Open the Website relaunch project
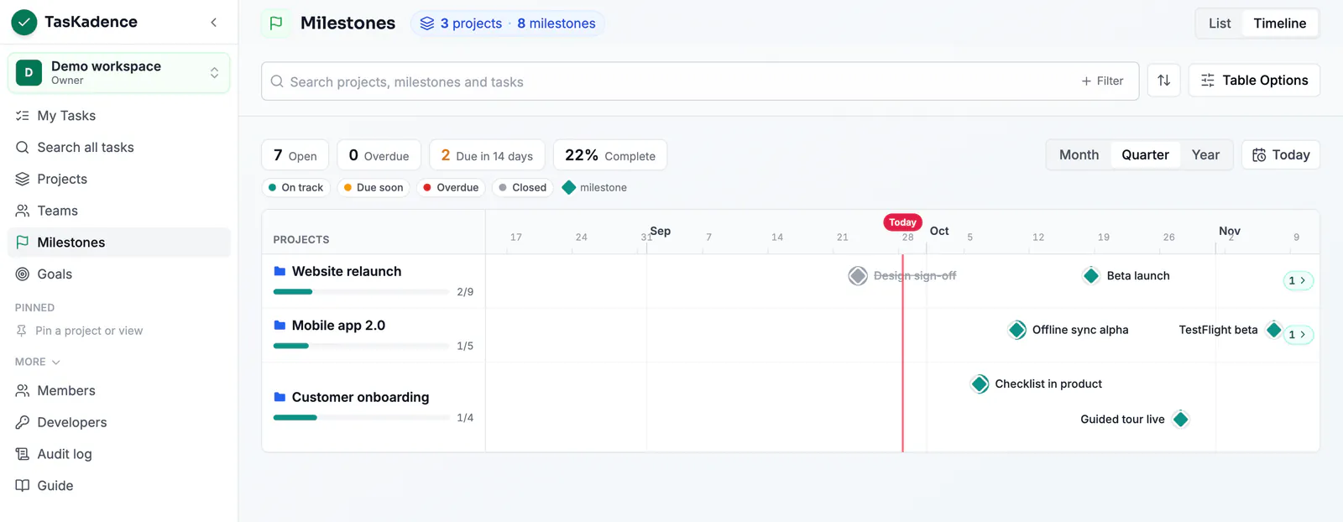 pyautogui.click(x=347, y=272)
